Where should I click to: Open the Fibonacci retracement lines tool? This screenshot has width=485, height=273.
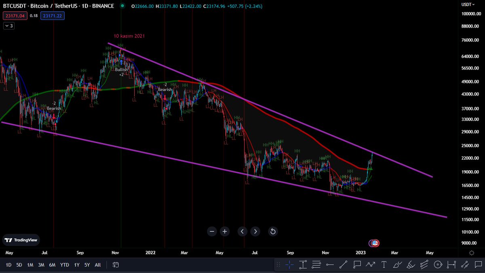pyautogui.click(x=316, y=265)
